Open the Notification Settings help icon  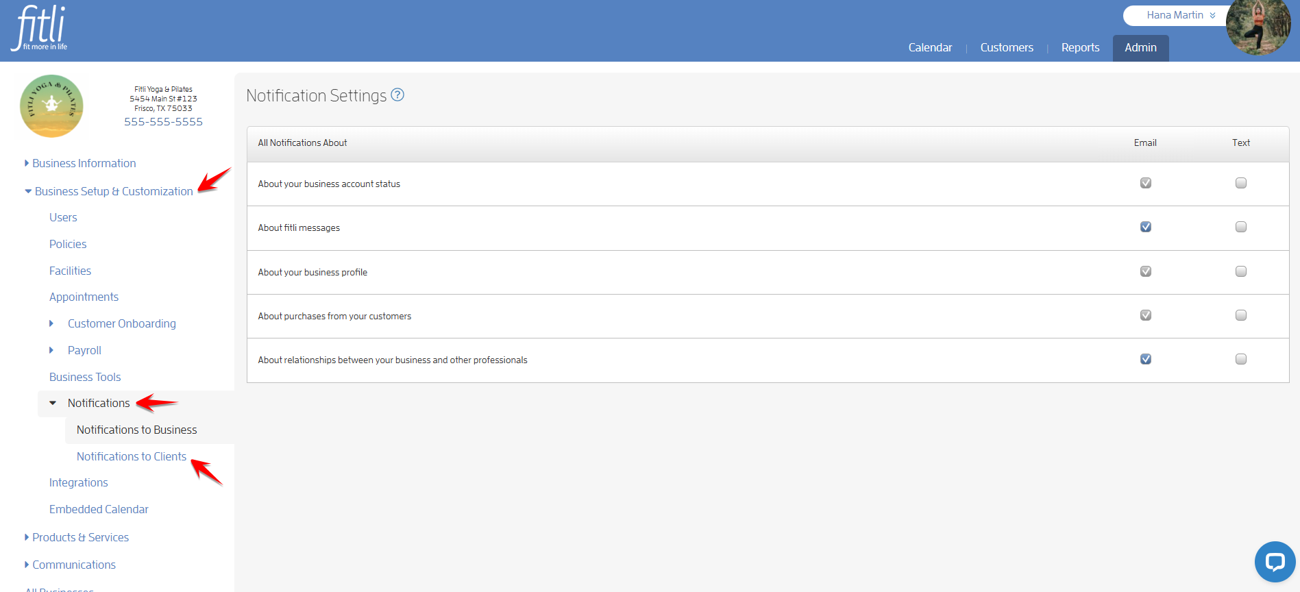[397, 95]
